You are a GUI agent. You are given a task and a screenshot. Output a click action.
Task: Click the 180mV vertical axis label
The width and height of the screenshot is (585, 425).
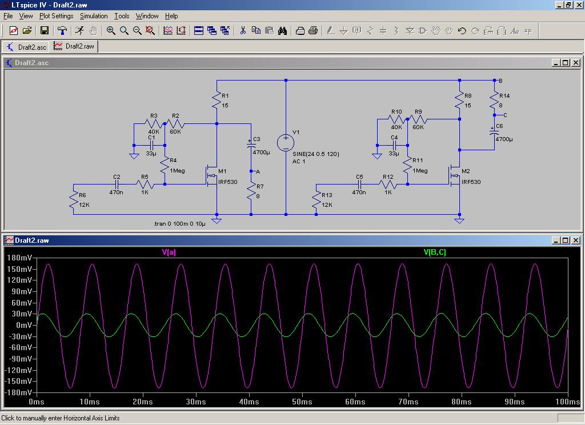pyautogui.click(x=19, y=258)
